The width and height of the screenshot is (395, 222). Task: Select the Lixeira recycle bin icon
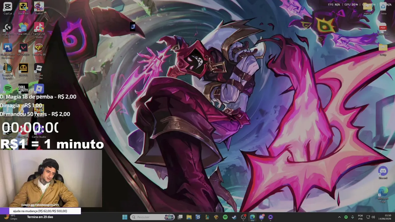point(383,8)
